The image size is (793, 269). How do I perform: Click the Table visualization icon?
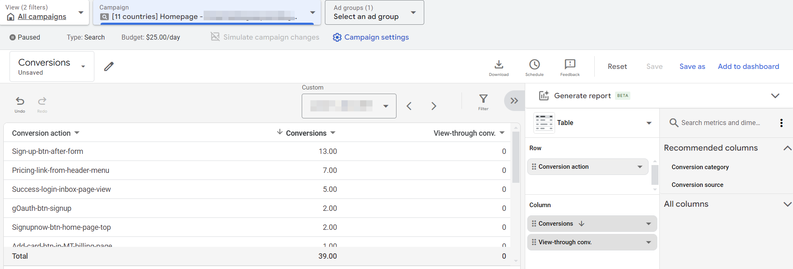(544, 123)
